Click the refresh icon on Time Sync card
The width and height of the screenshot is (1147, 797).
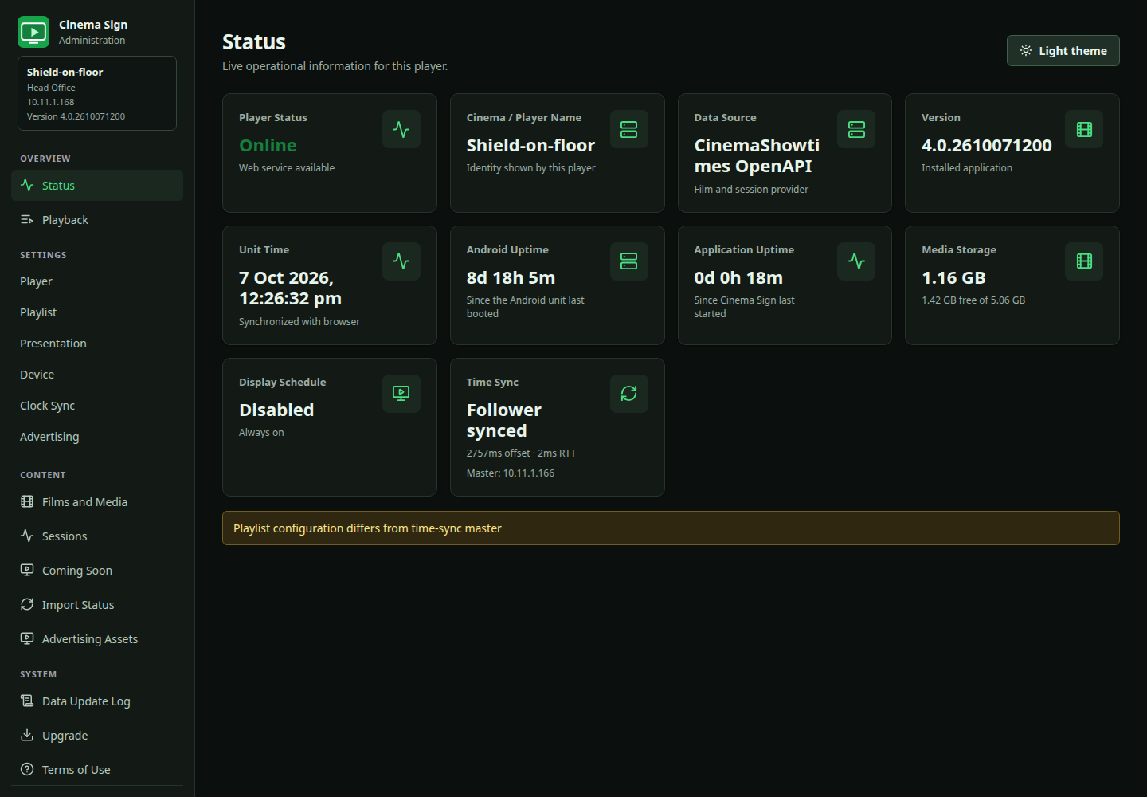click(629, 394)
